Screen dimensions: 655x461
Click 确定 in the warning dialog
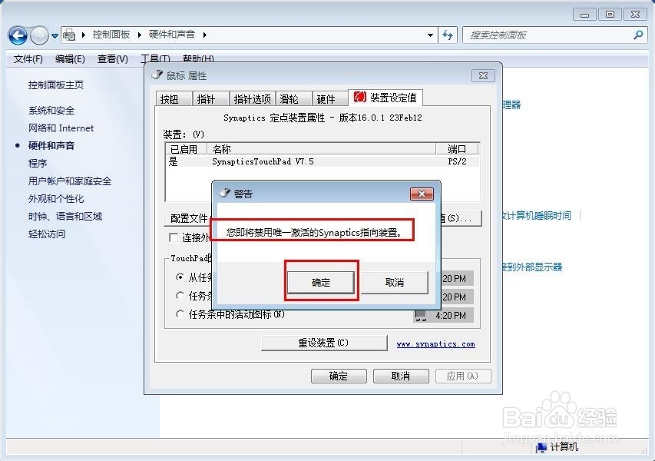(x=321, y=283)
